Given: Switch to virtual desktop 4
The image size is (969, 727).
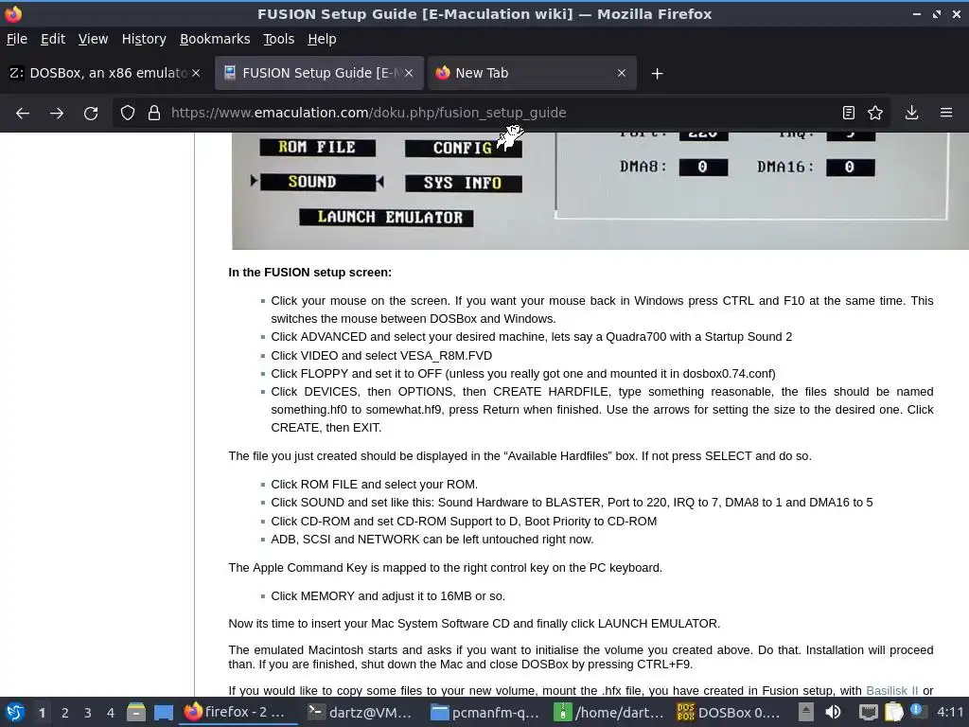Looking at the screenshot, I should coord(111,713).
